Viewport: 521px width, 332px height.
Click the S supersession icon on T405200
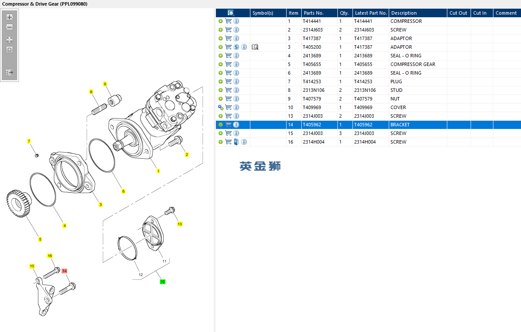[x=236, y=47]
